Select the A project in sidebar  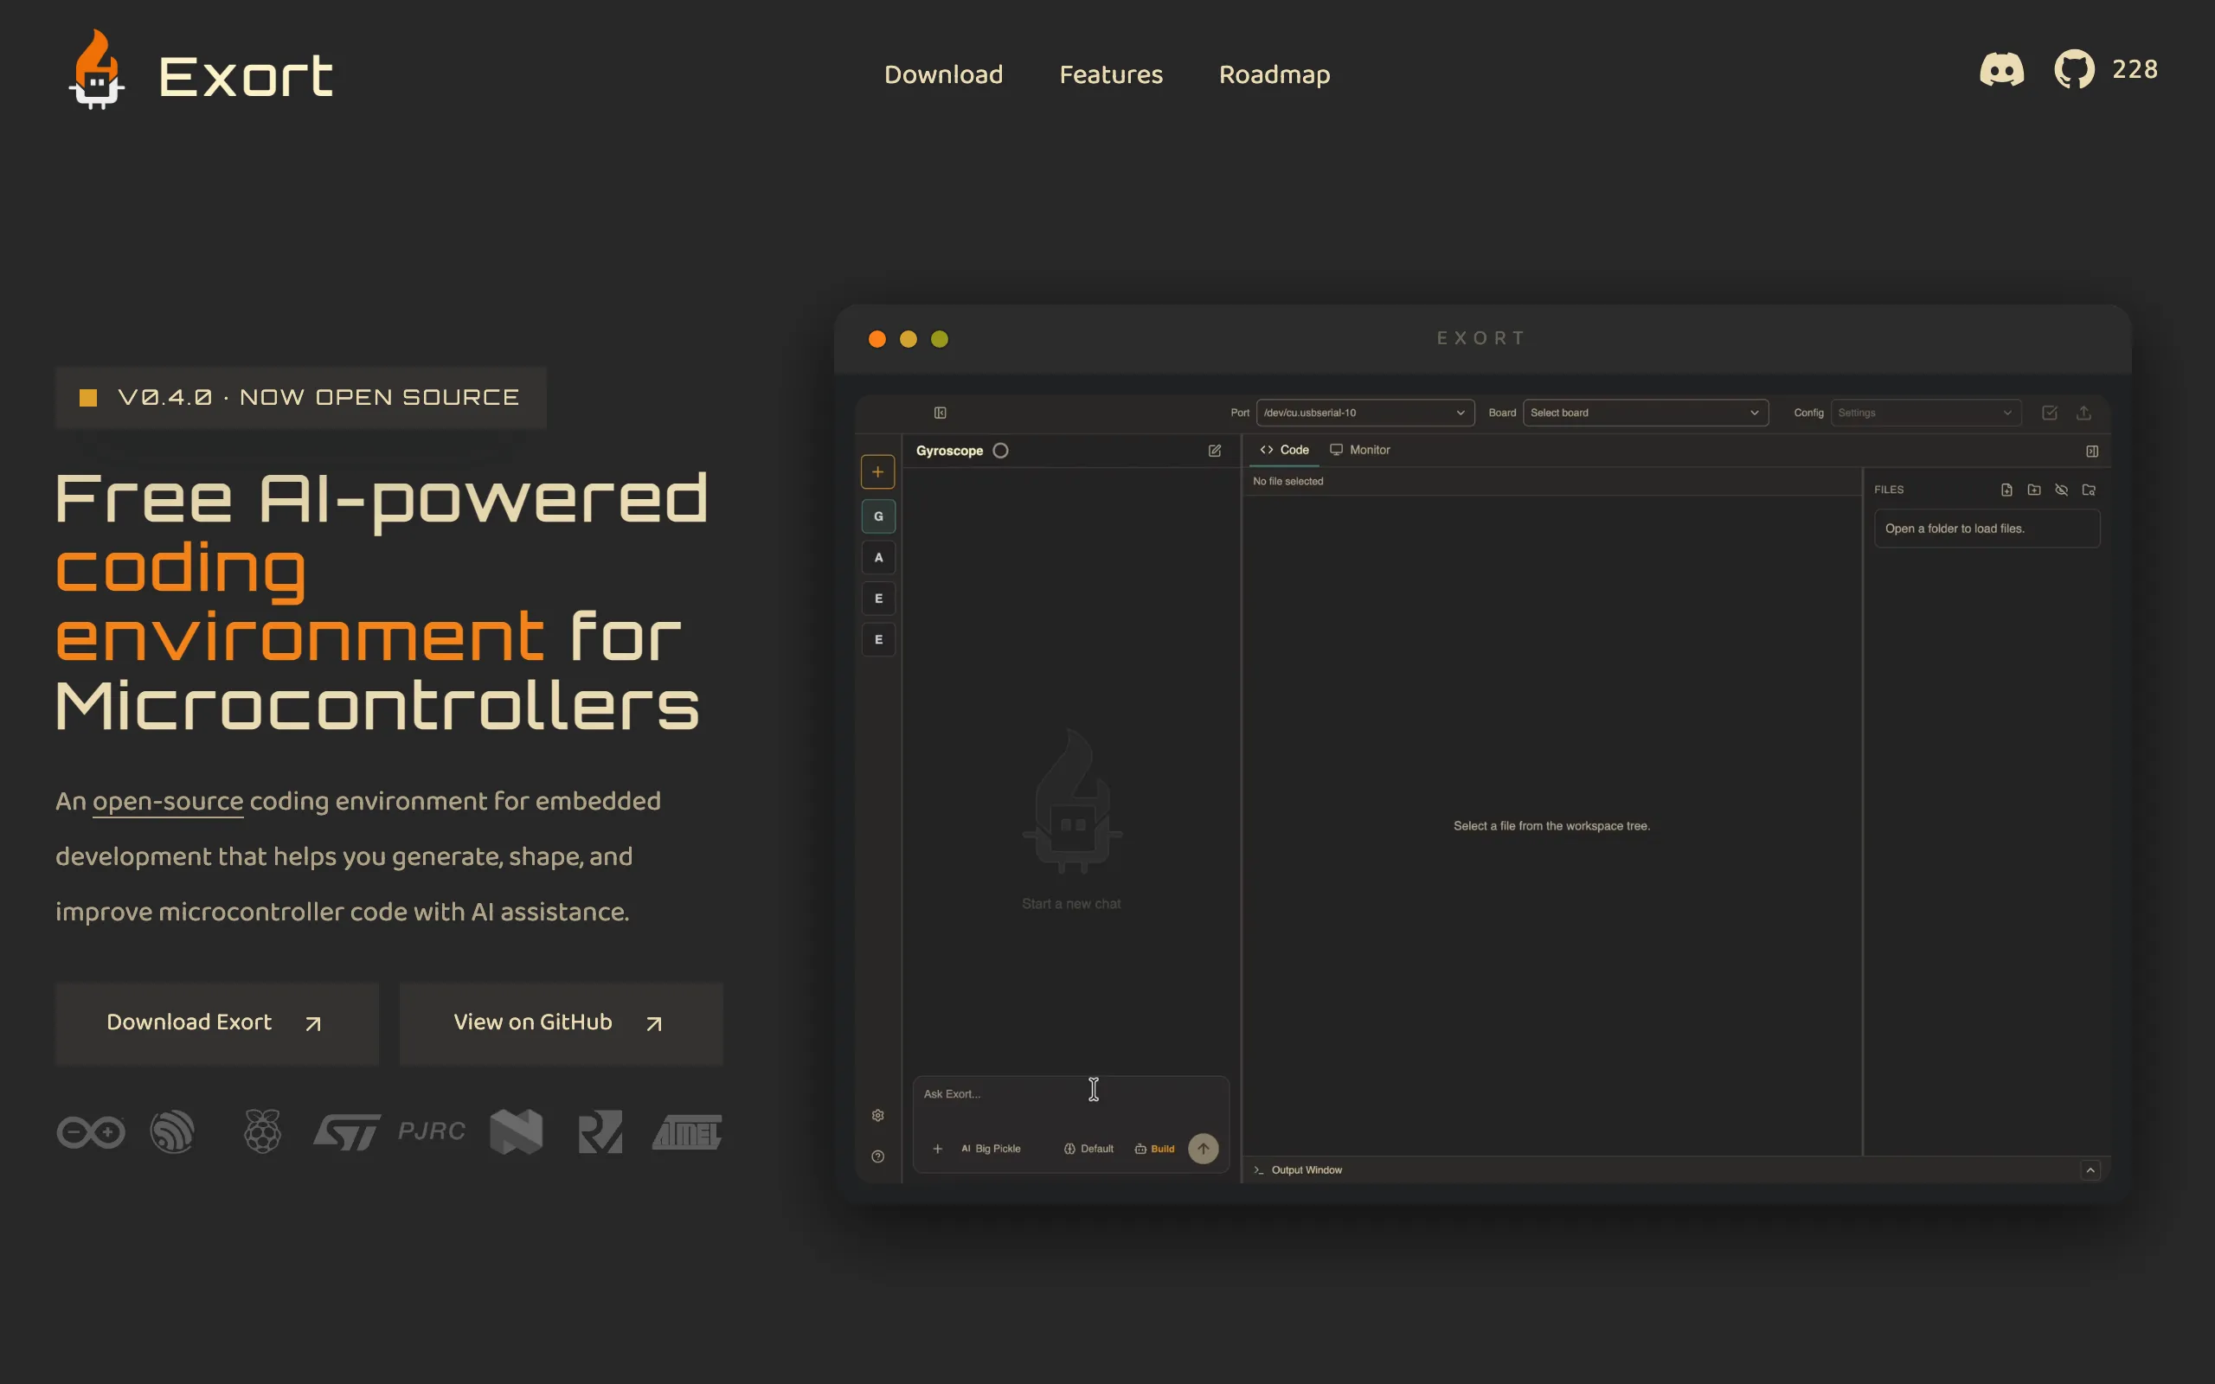[877, 557]
